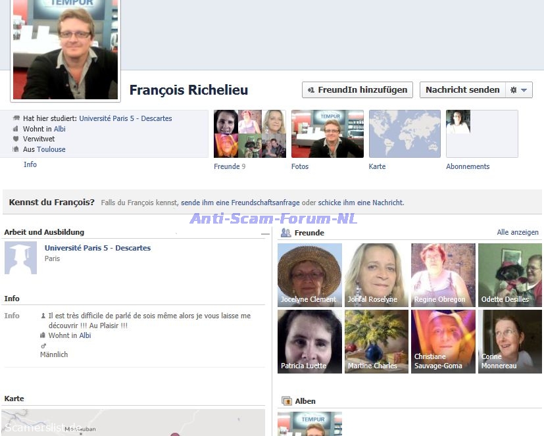Viewport: 544px width, 436px height.
Task: Open the Abonnements tile
Action: 482,133
